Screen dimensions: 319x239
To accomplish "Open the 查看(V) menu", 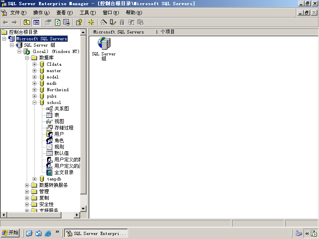I will click(65, 13).
